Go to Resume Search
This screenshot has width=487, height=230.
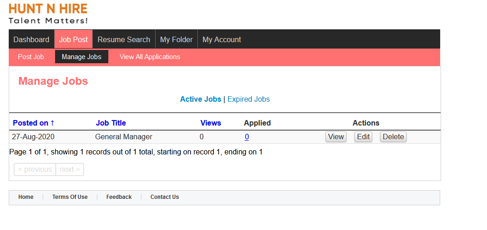123,39
